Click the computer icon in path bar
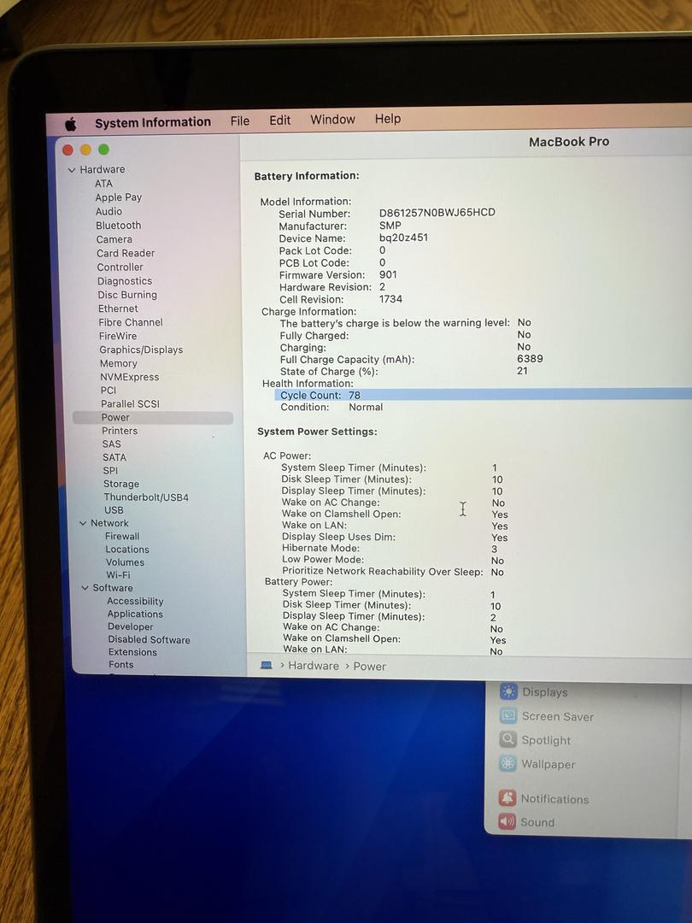The height and width of the screenshot is (923, 692). click(267, 665)
